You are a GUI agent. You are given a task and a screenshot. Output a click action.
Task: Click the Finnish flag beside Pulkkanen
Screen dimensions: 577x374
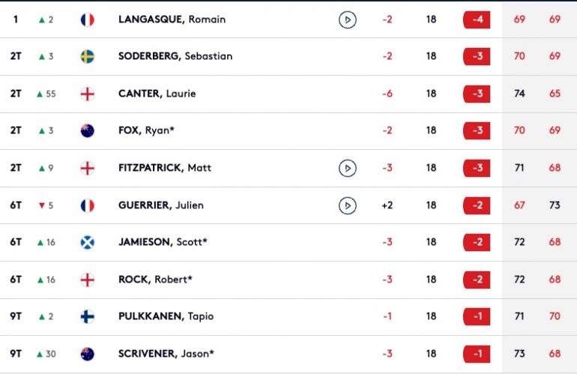tap(87, 316)
